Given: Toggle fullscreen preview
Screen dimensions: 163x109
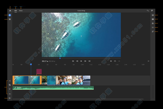Looking at the screenshot, I should click(111, 61).
